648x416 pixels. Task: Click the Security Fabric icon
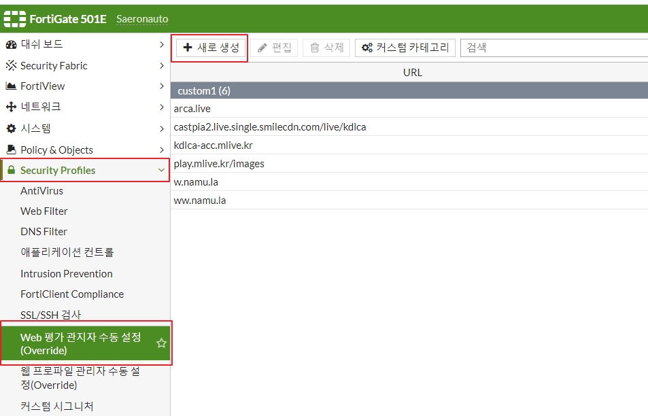pos(11,65)
